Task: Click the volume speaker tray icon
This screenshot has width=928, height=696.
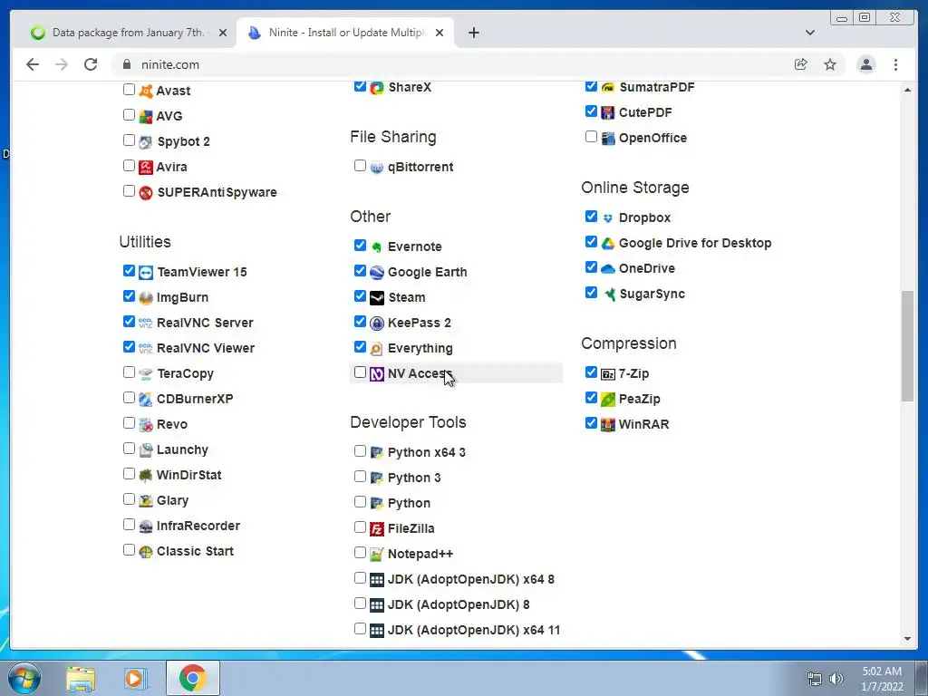Action: (836, 679)
